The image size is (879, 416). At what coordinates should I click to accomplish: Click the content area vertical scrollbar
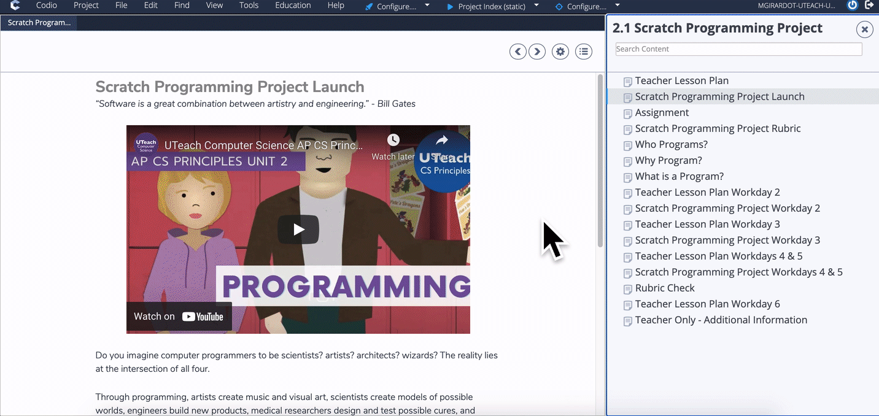(x=600, y=161)
